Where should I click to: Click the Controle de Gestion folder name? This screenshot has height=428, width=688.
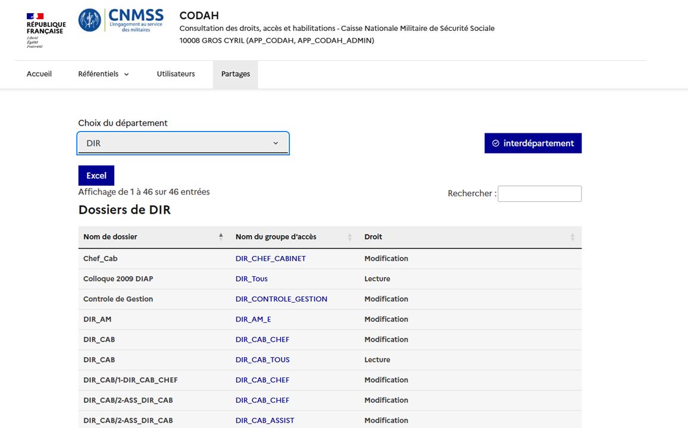(x=118, y=299)
